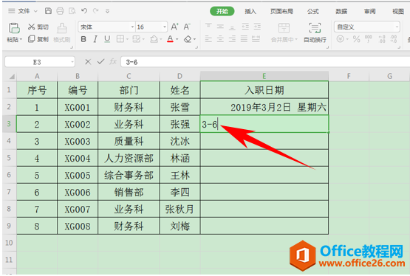Toggle Italic formatting
Screen dimensions: 410x276
(x=95, y=39)
